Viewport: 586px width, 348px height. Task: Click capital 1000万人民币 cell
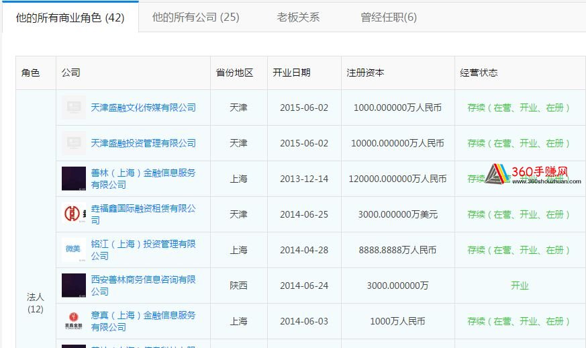397,321
